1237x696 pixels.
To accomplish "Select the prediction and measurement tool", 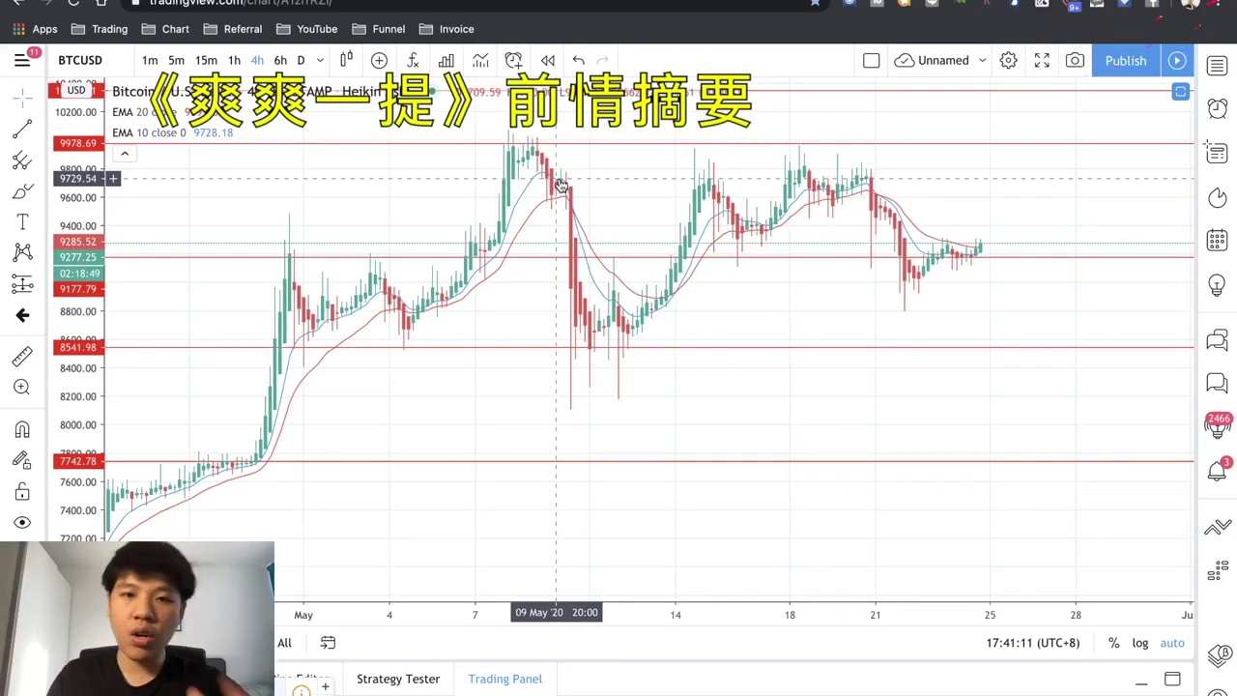I will click(x=22, y=283).
